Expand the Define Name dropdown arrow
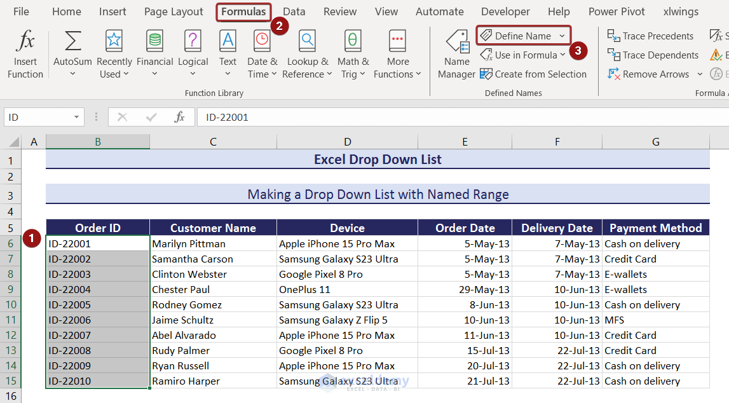Image resolution: width=729 pixels, height=403 pixels. [x=562, y=36]
